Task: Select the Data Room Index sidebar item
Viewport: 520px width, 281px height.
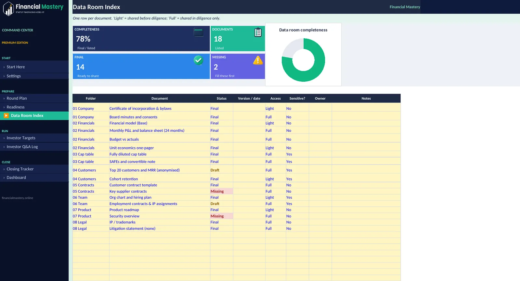Action: 34,116
